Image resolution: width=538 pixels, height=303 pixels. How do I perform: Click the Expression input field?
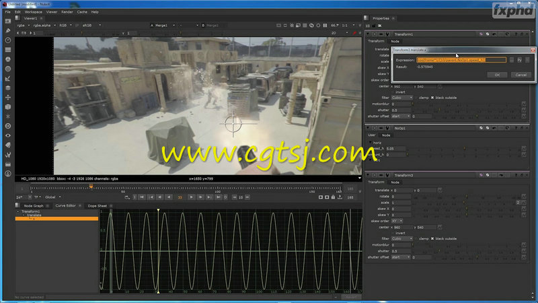(x=461, y=60)
